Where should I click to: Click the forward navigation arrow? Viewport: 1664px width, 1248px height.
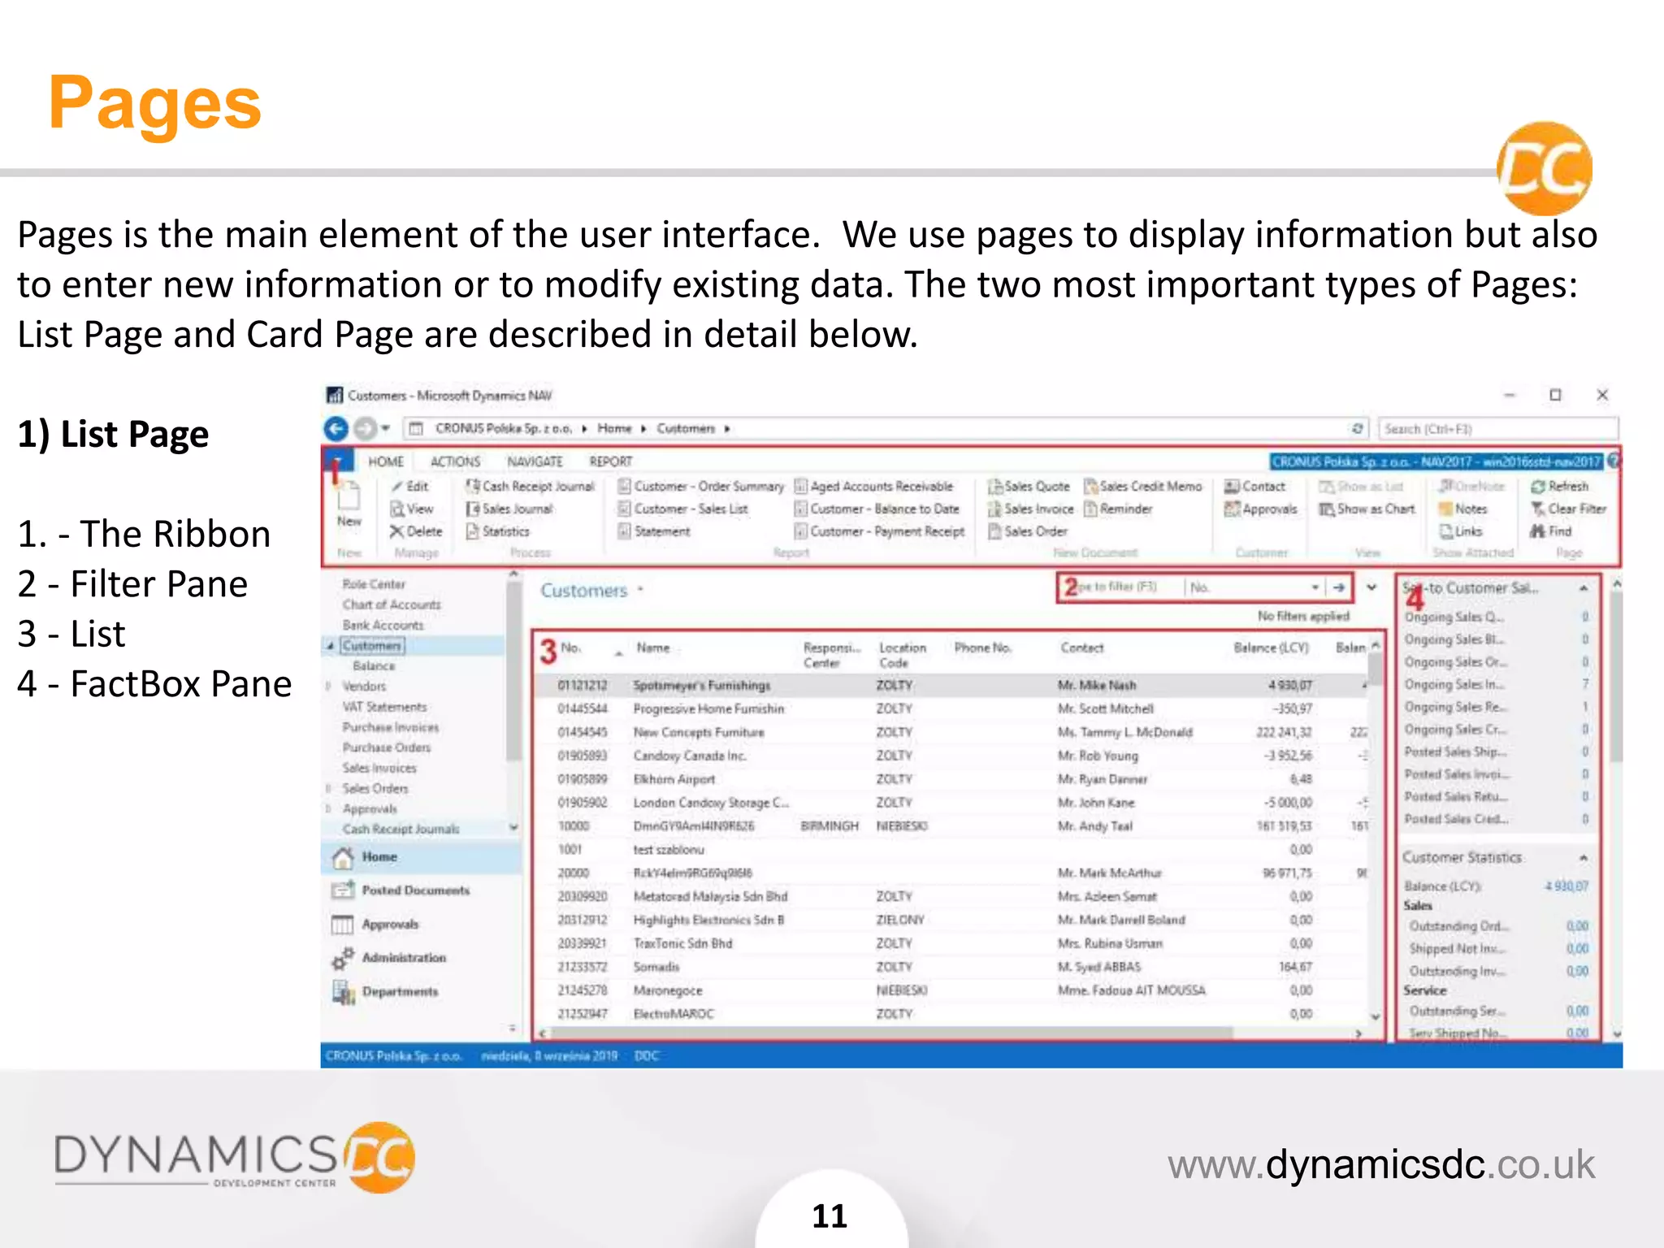point(366,428)
